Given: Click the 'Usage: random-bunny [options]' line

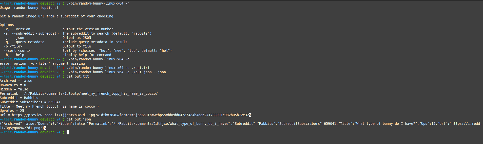Looking at the screenshot, I should (x=29, y=8).
